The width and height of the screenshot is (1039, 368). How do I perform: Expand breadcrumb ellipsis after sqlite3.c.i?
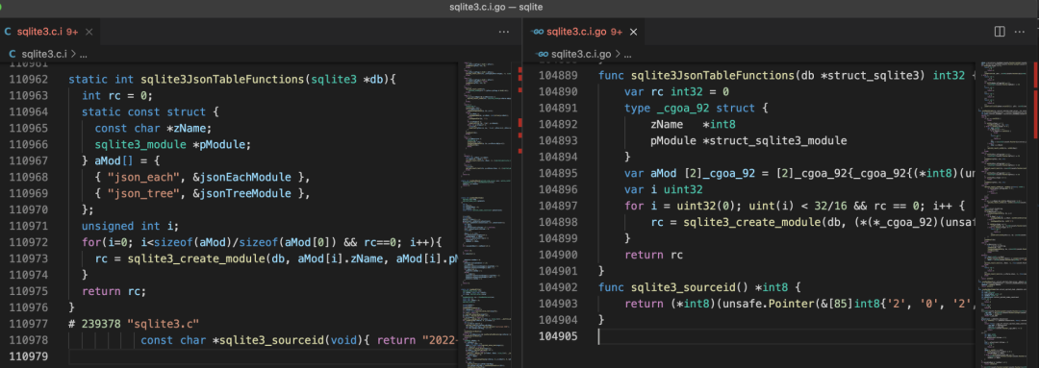(83, 54)
